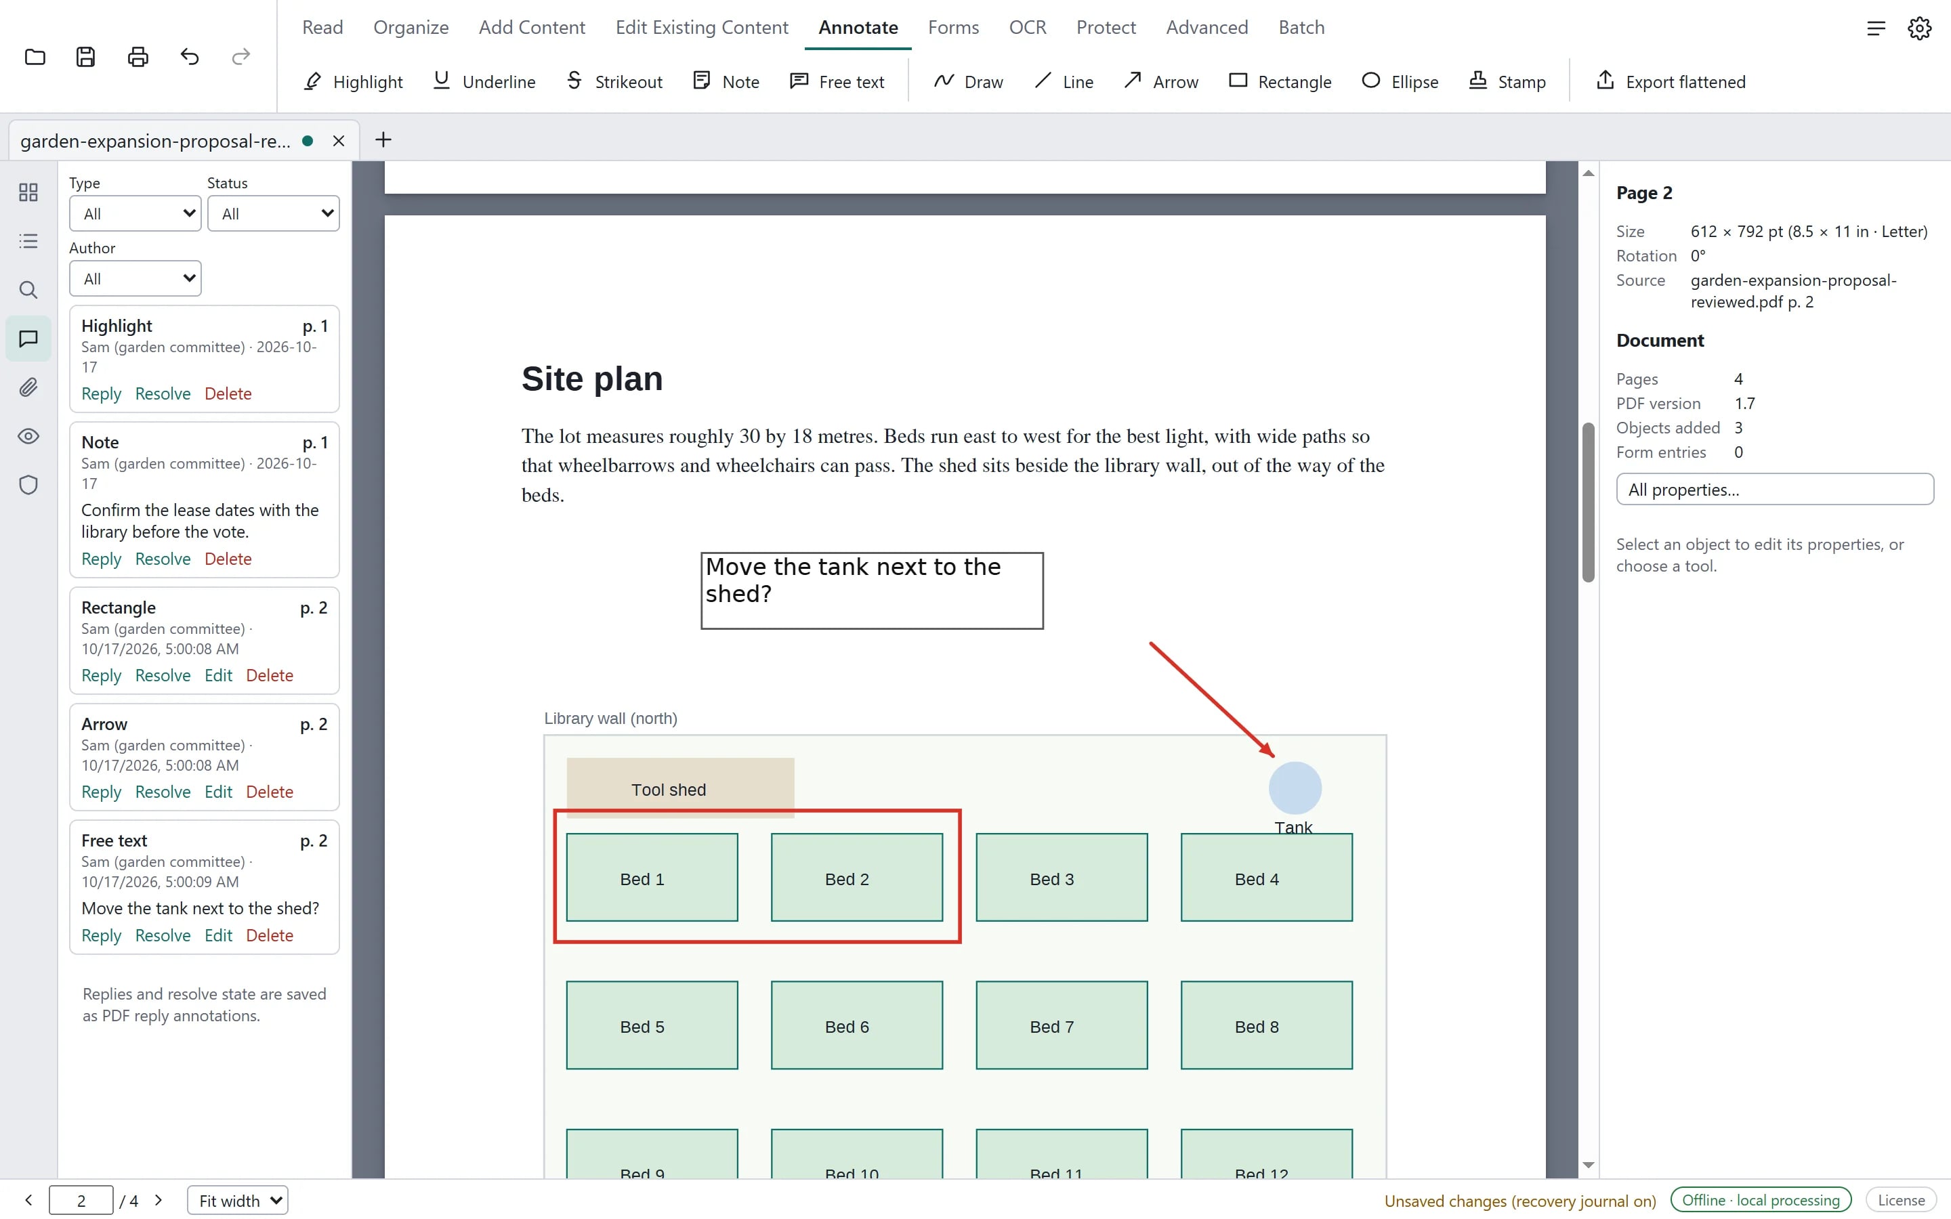The image size is (1951, 1219).
Task: Open the shield security panel
Action: click(28, 484)
